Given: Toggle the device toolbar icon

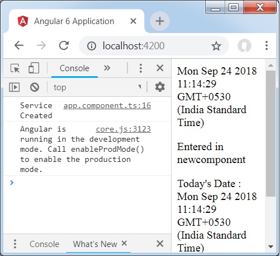Looking at the screenshot, I should pyautogui.click(x=34, y=68).
